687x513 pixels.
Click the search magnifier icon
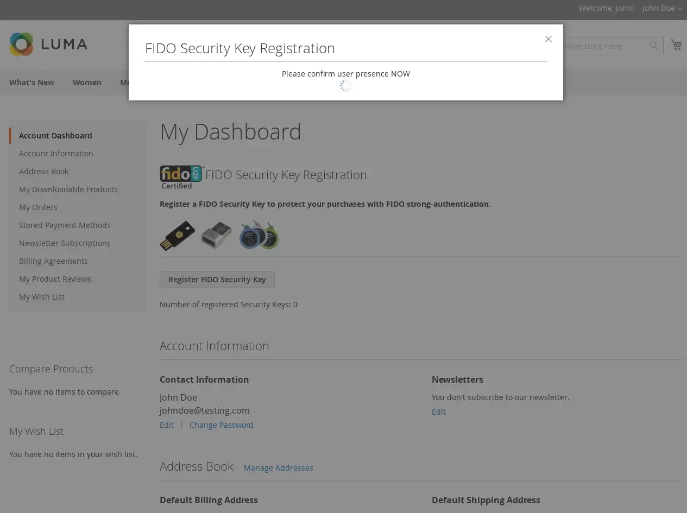(x=653, y=46)
